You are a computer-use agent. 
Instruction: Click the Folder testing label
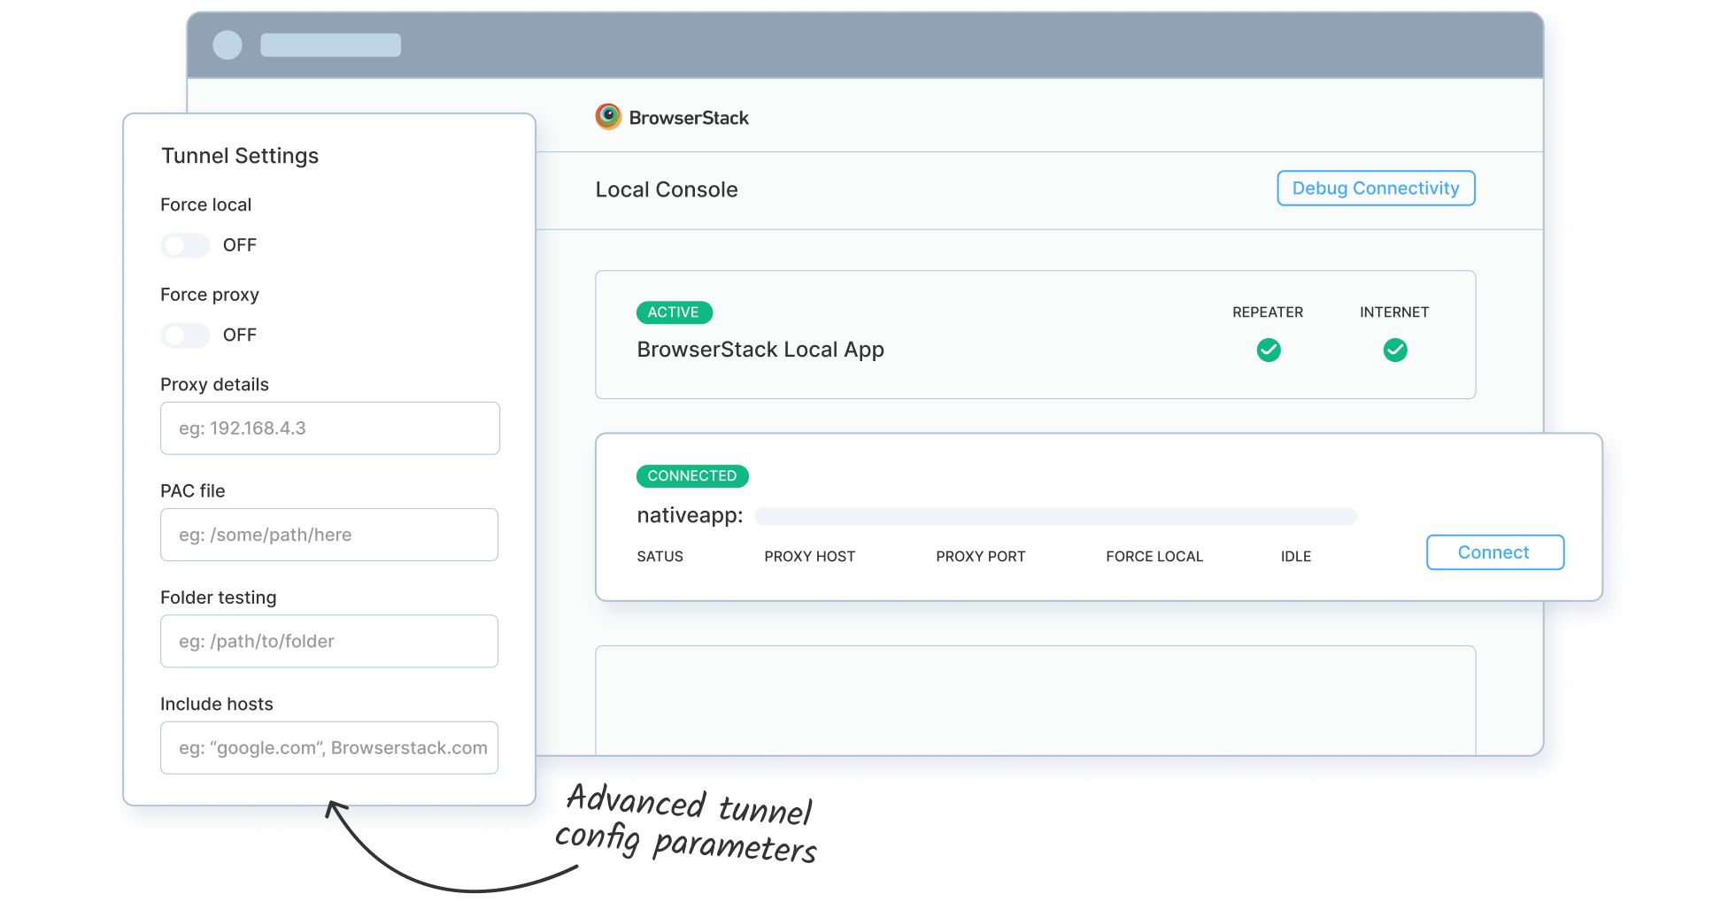pyautogui.click(x=219, y=597)
